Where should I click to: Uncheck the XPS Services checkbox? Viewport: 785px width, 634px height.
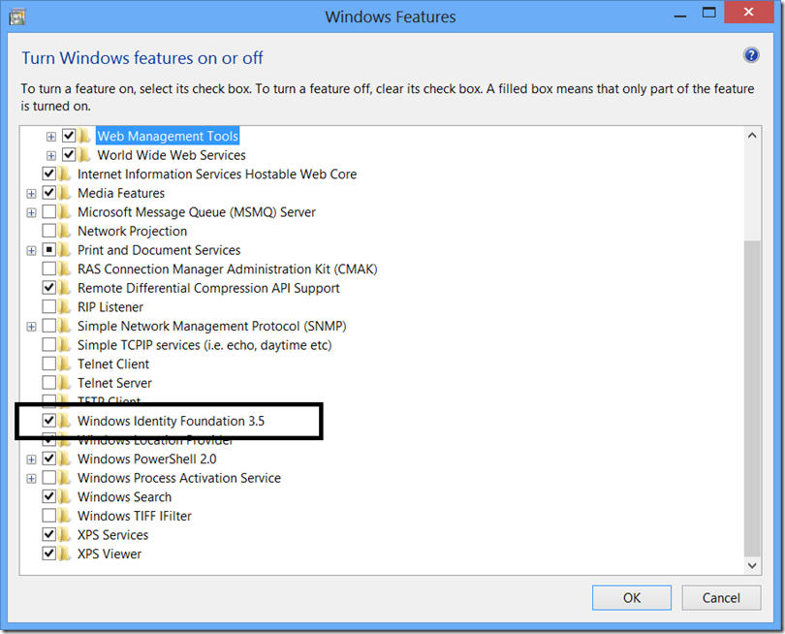tap(49, 535)
